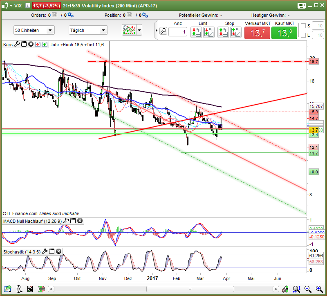Viewport: 327px width, 296px height.
Task: Open orders settings gear icon
Action: tap(70, 15)
